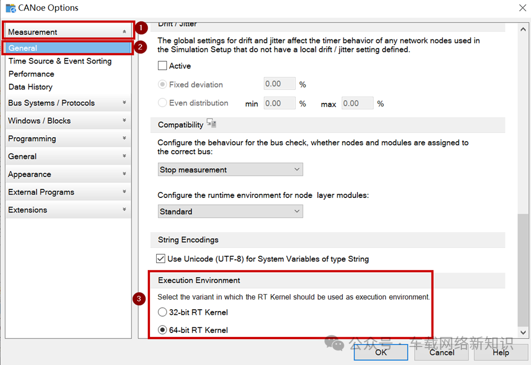
Task: Choose the 32-bit RT Kernel option
Action: [162, 312]
